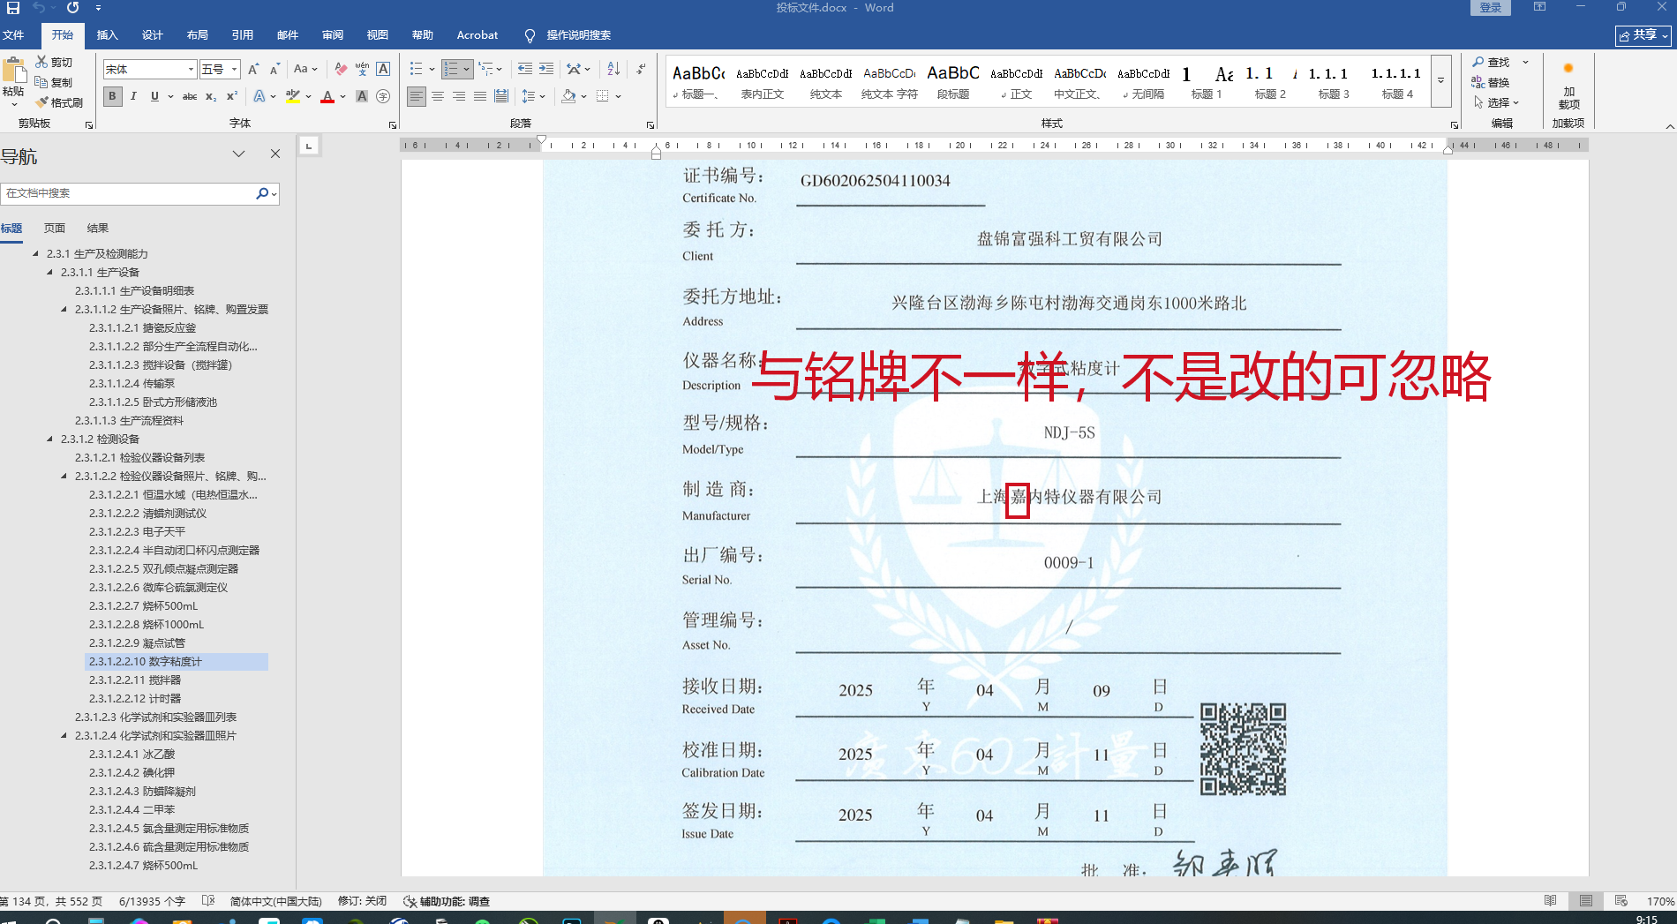Image resolution: width=1677 pixels, height=924 pixels.
Task: Decrease paragraph indent
Action: click(525, 69)
